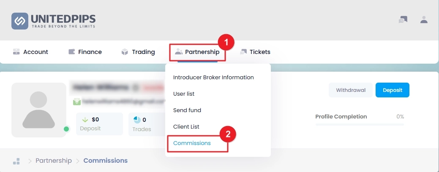Click the dashboard grid icon in breadcrumb
This screenshot has width=439, height=172.
[x=16, y=161]
